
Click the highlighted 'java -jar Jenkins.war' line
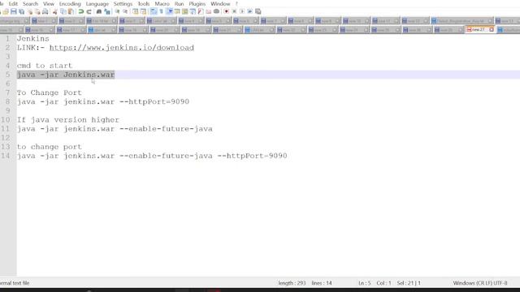point(66,75)
